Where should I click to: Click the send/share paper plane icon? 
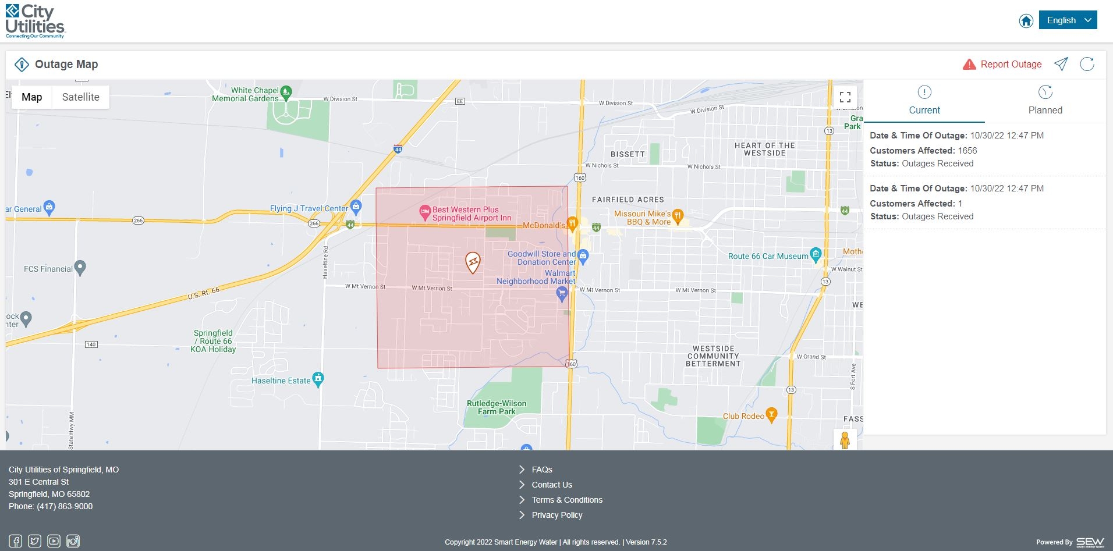coord(1061,64)
